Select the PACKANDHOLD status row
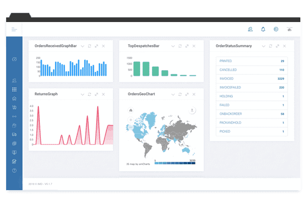The width and height of the screenshot is (307, 205). [252, 122]
